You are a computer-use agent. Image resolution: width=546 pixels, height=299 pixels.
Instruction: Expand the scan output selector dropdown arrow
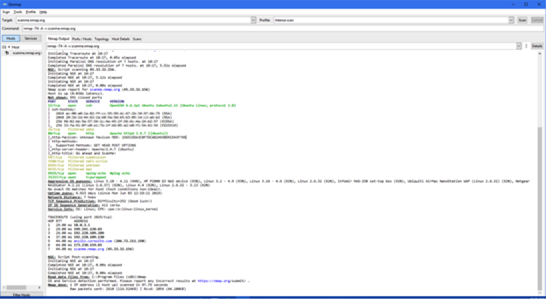click(x=519, y=46)
